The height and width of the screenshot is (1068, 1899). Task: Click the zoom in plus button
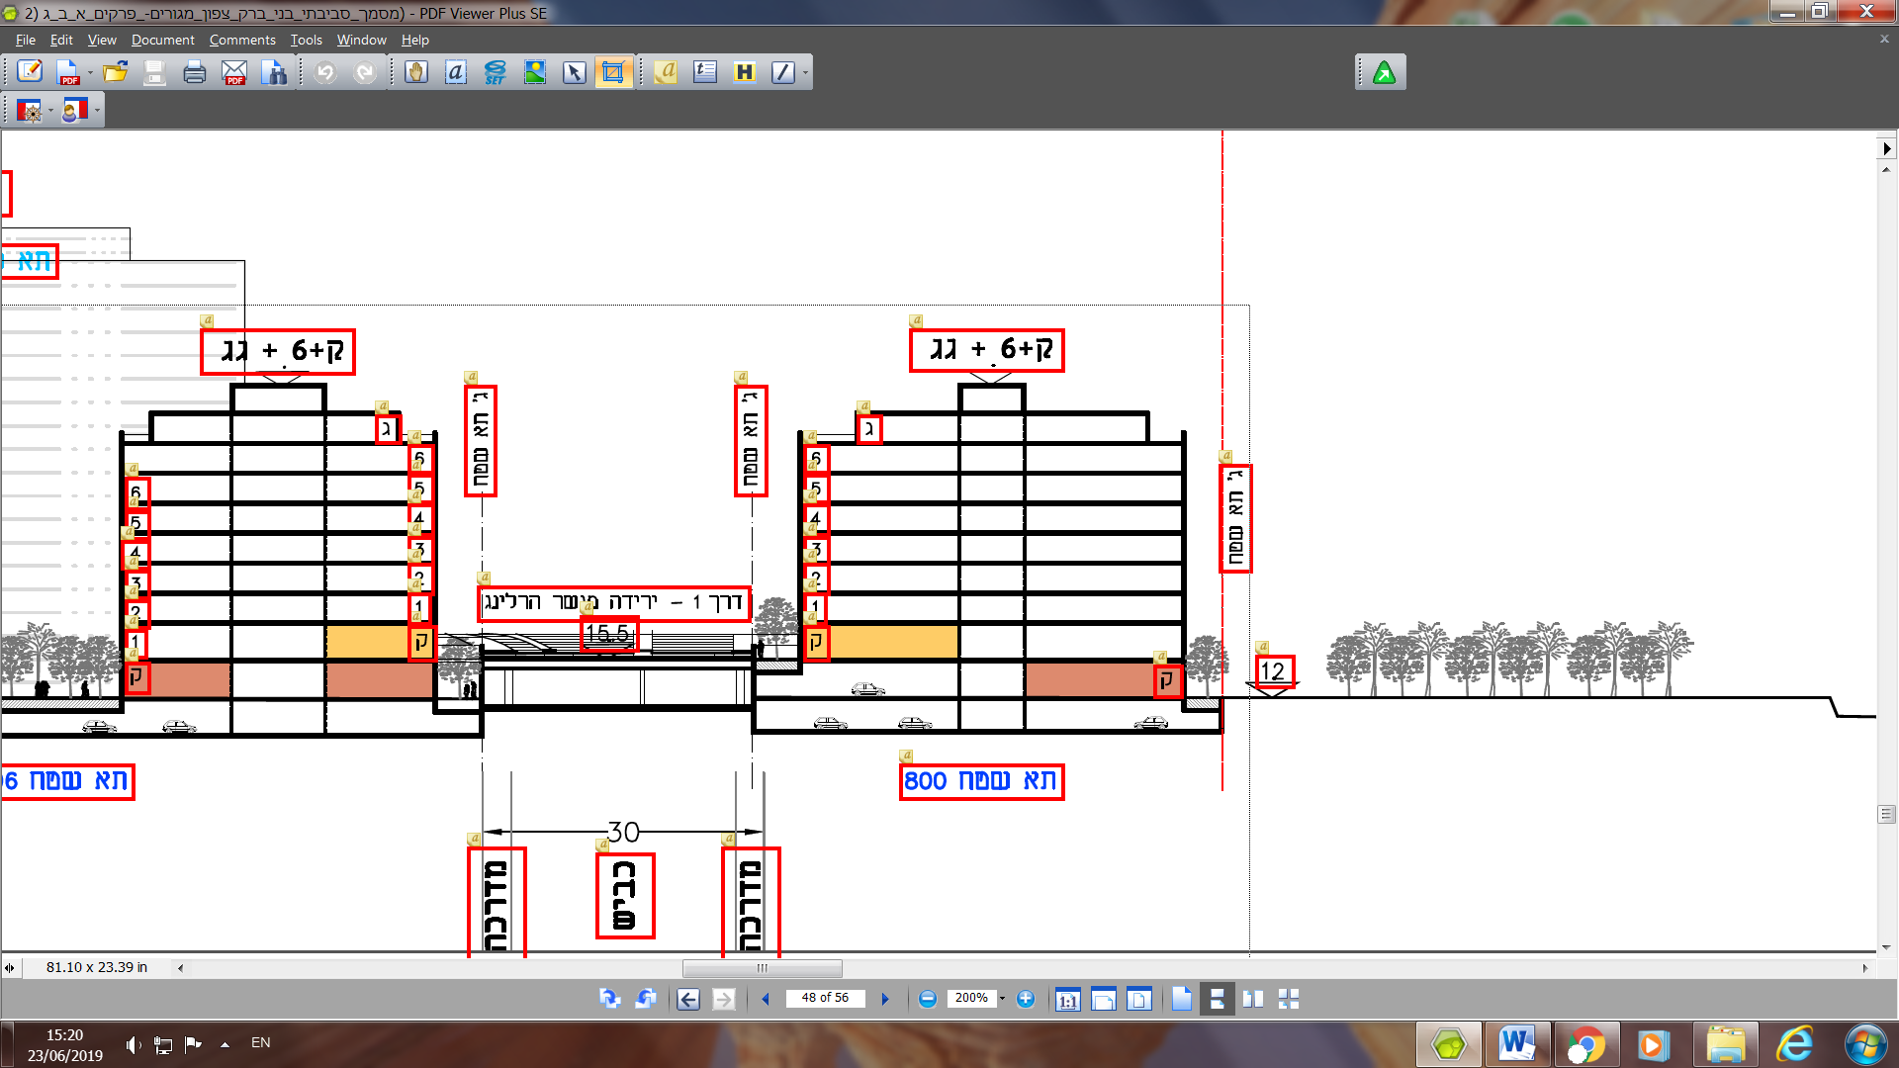1026,999
